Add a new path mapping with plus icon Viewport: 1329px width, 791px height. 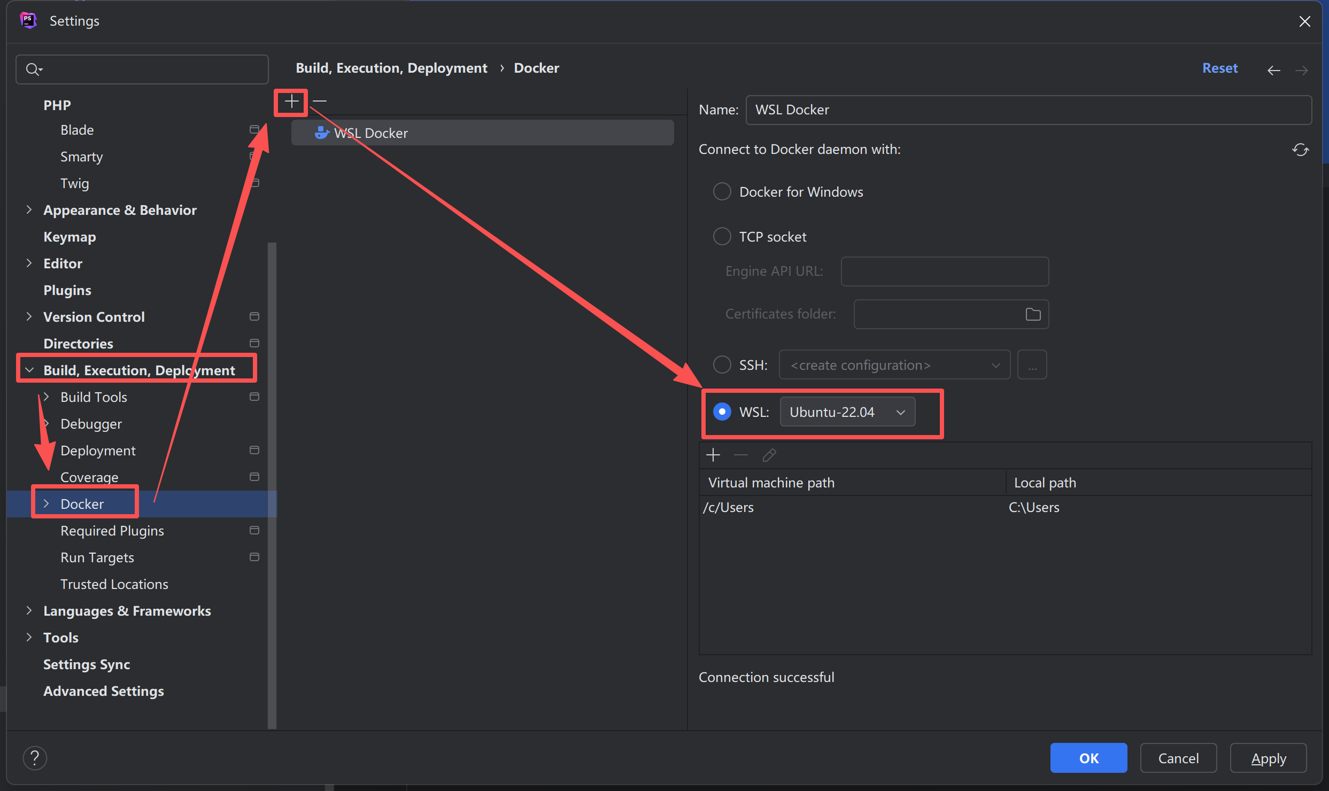pyautogui.click(x=713, y=455)
